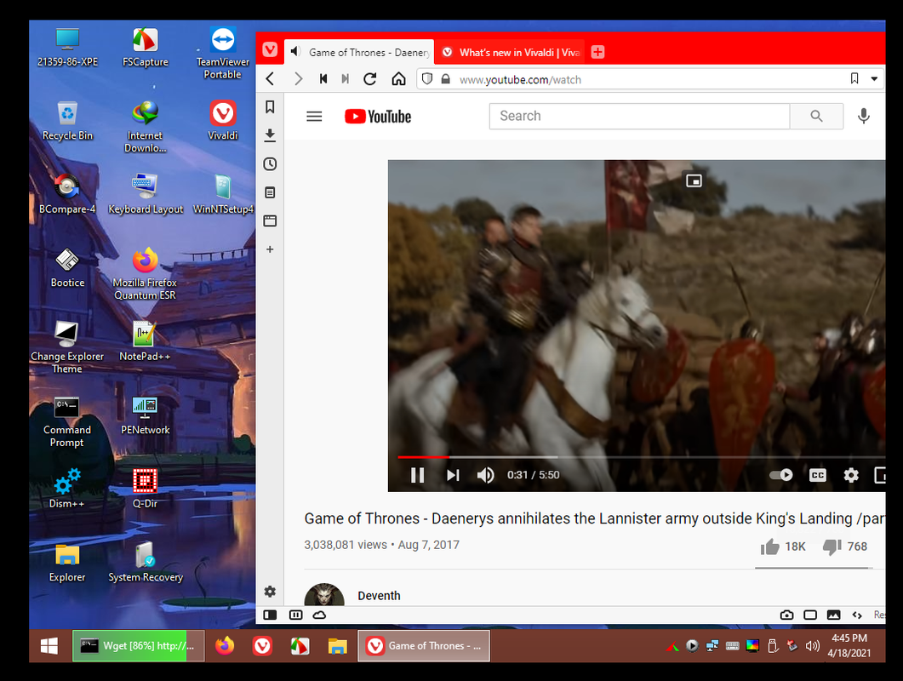
Task: Select the BCompare-4 desktop icon
Action: pos(67,194)
